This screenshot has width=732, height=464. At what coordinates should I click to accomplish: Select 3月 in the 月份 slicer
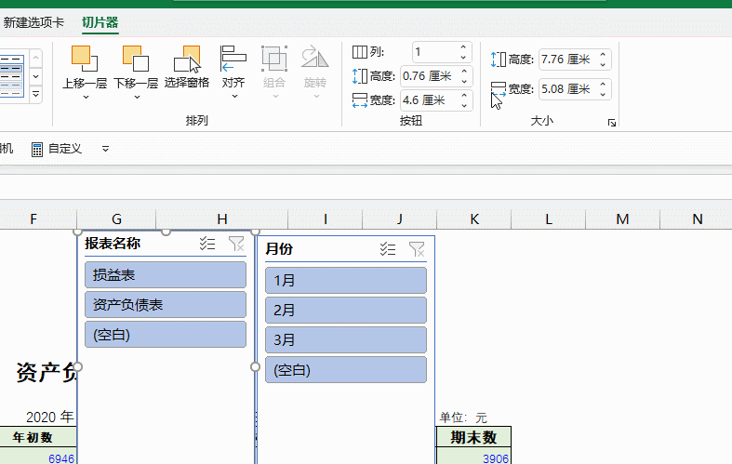pos(345,339)
